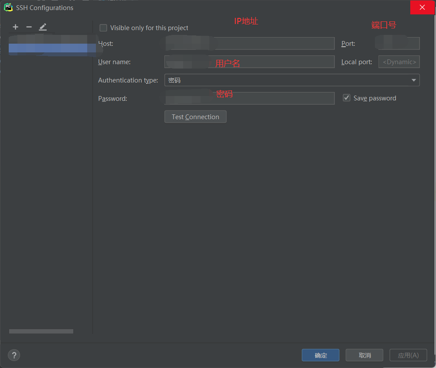This screenshot has height=368, width=436.
Task: Enable Visible only for this project
Action: 103,28
